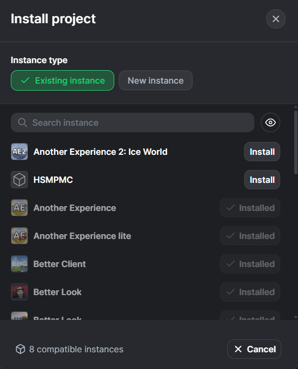Screen dimensions: 298x369
Task: Click the HSMPMC cube icon
Action: pos(19,180)
